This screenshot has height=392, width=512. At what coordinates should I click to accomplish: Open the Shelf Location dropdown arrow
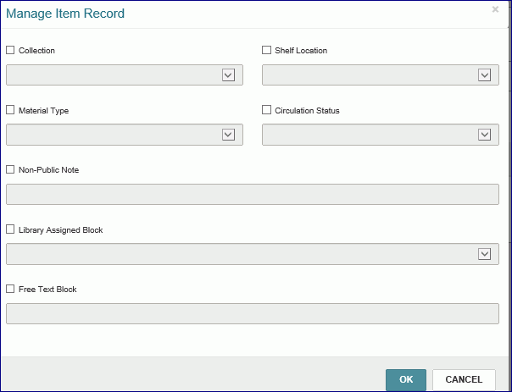coord(484,75)
